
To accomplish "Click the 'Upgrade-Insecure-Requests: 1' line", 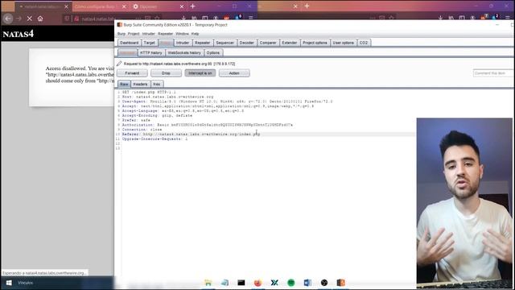I will (x=154, y=139).
